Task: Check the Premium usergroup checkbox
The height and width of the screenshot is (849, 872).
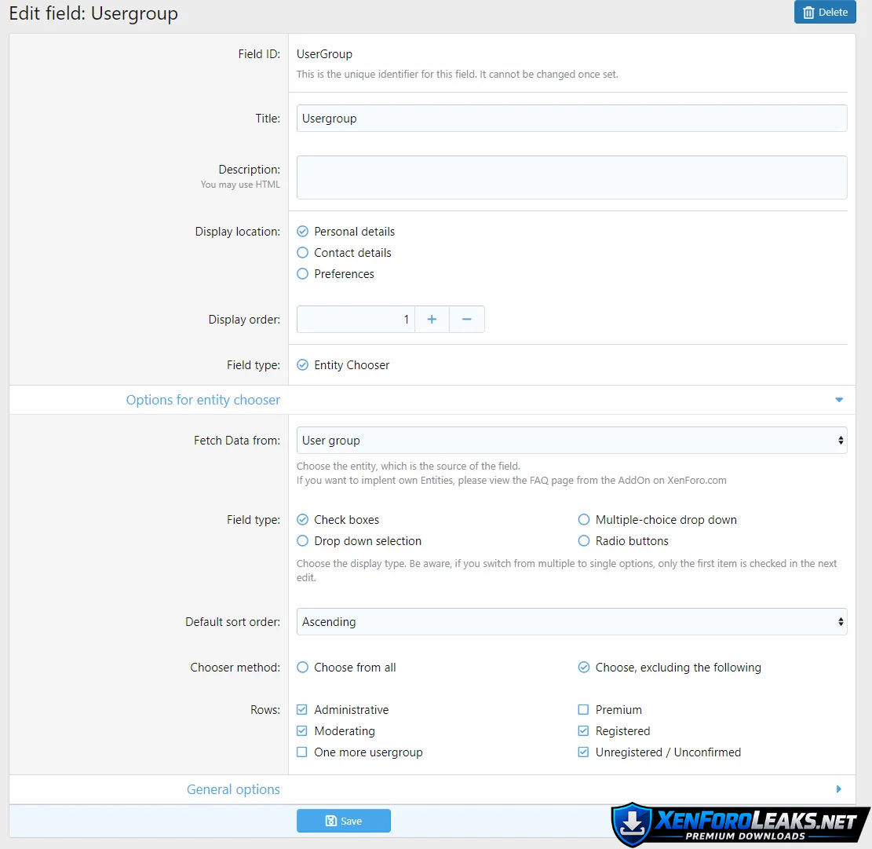Action: point(583,710)
